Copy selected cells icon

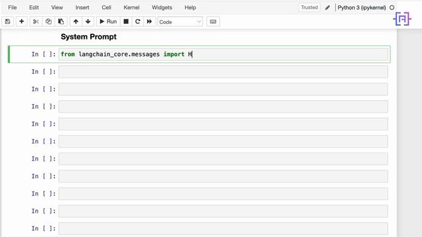point(48,22)
